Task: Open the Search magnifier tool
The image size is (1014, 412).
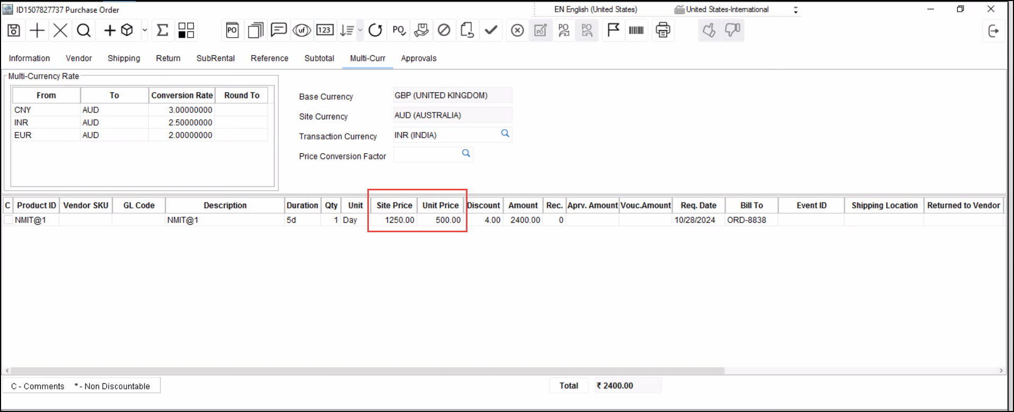Action: click(x=84, y=31)
